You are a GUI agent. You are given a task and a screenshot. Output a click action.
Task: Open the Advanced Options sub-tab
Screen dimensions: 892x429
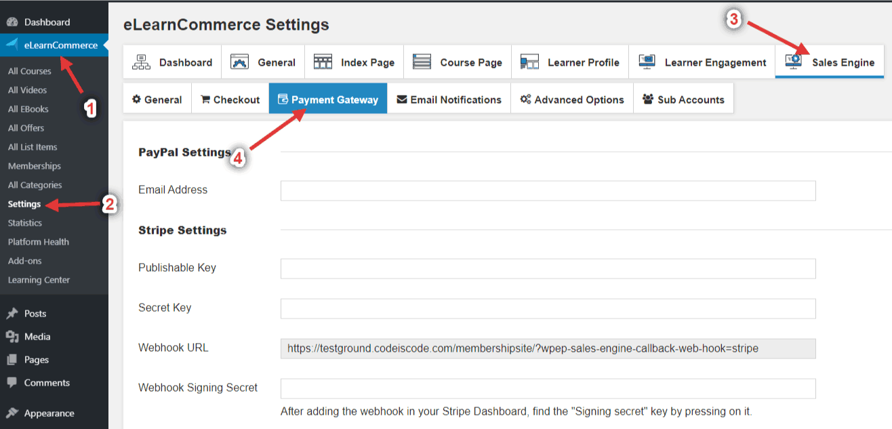coord(572,100)
